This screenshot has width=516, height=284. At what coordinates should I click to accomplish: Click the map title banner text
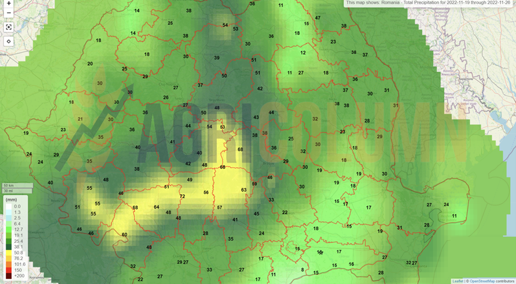click(x=430, y=3)
